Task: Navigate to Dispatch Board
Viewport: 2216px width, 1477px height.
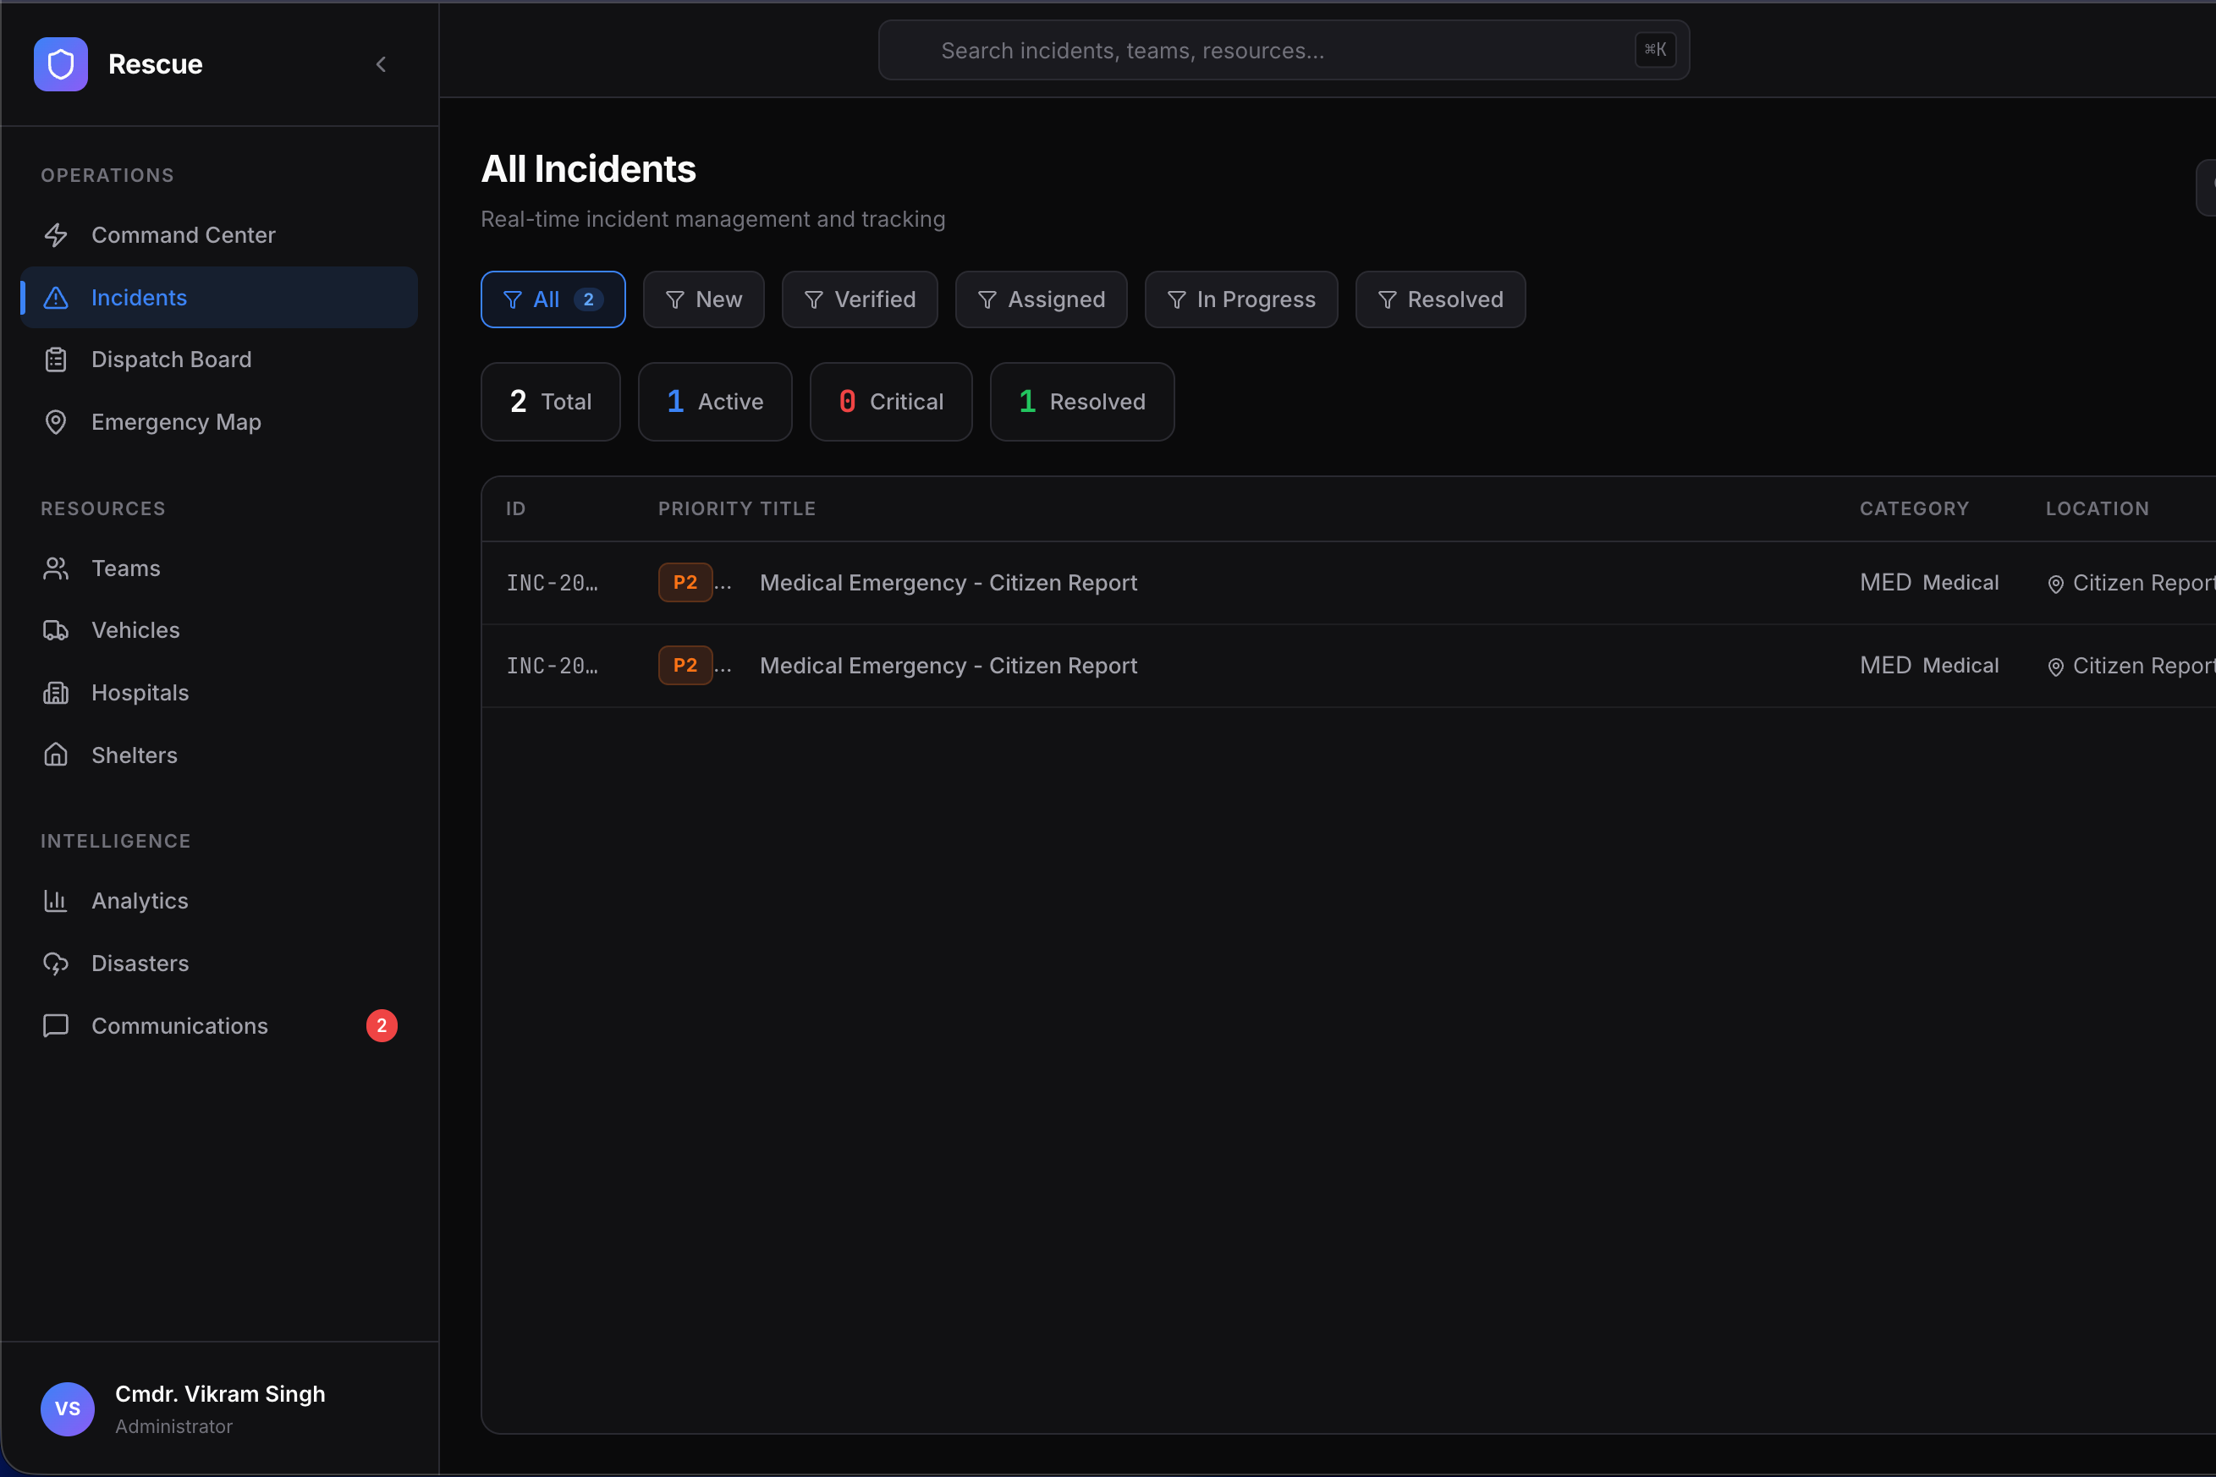Action: (x=218, y=360)
